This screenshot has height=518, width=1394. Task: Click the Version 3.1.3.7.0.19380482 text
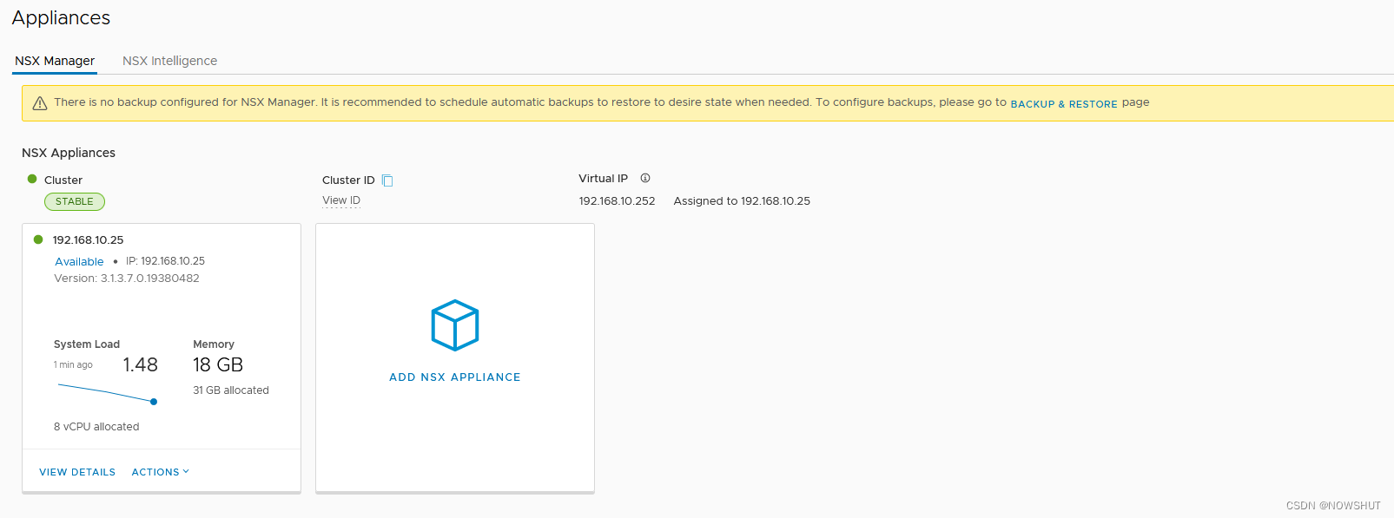coord(127,279)
